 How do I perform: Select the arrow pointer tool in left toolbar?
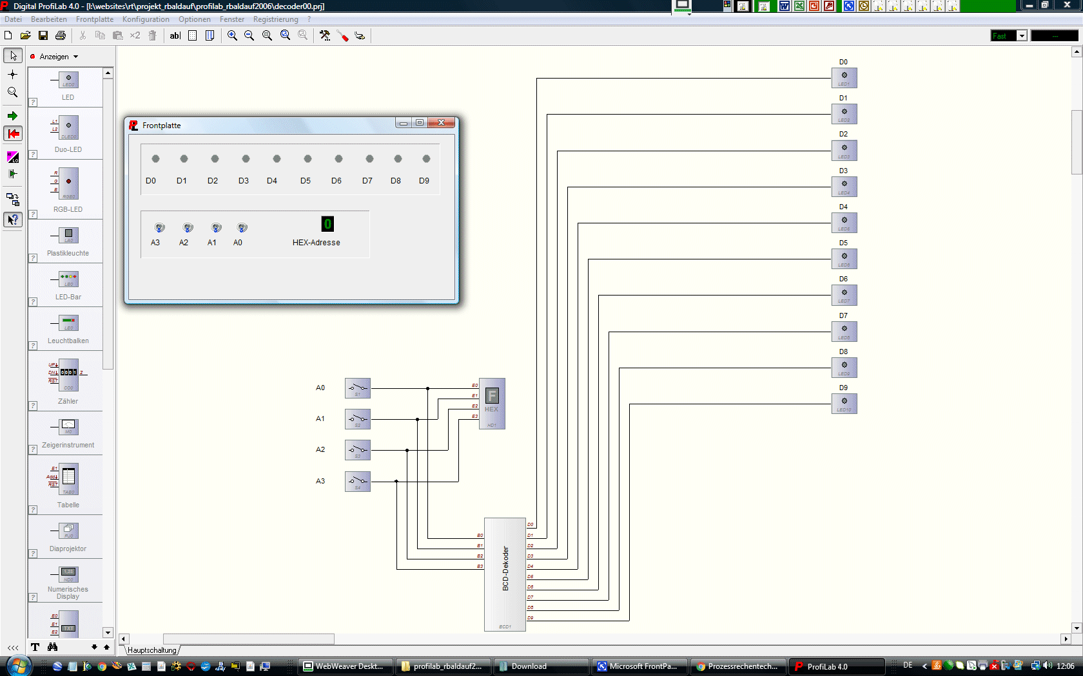[x=13, y=56]
